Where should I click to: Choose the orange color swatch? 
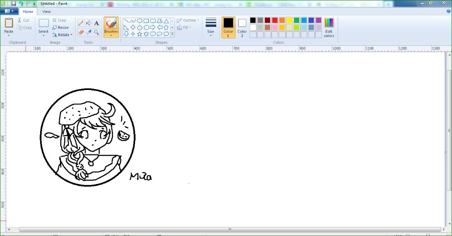282,20
